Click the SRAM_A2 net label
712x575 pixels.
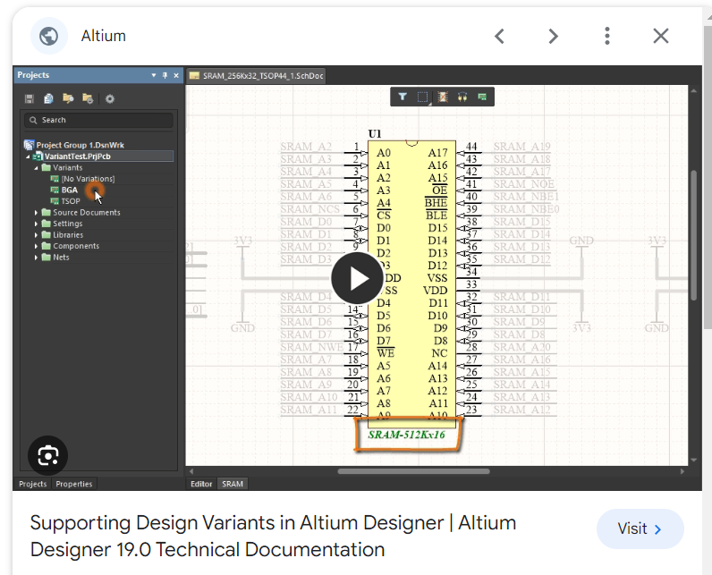tap(306, 147)
